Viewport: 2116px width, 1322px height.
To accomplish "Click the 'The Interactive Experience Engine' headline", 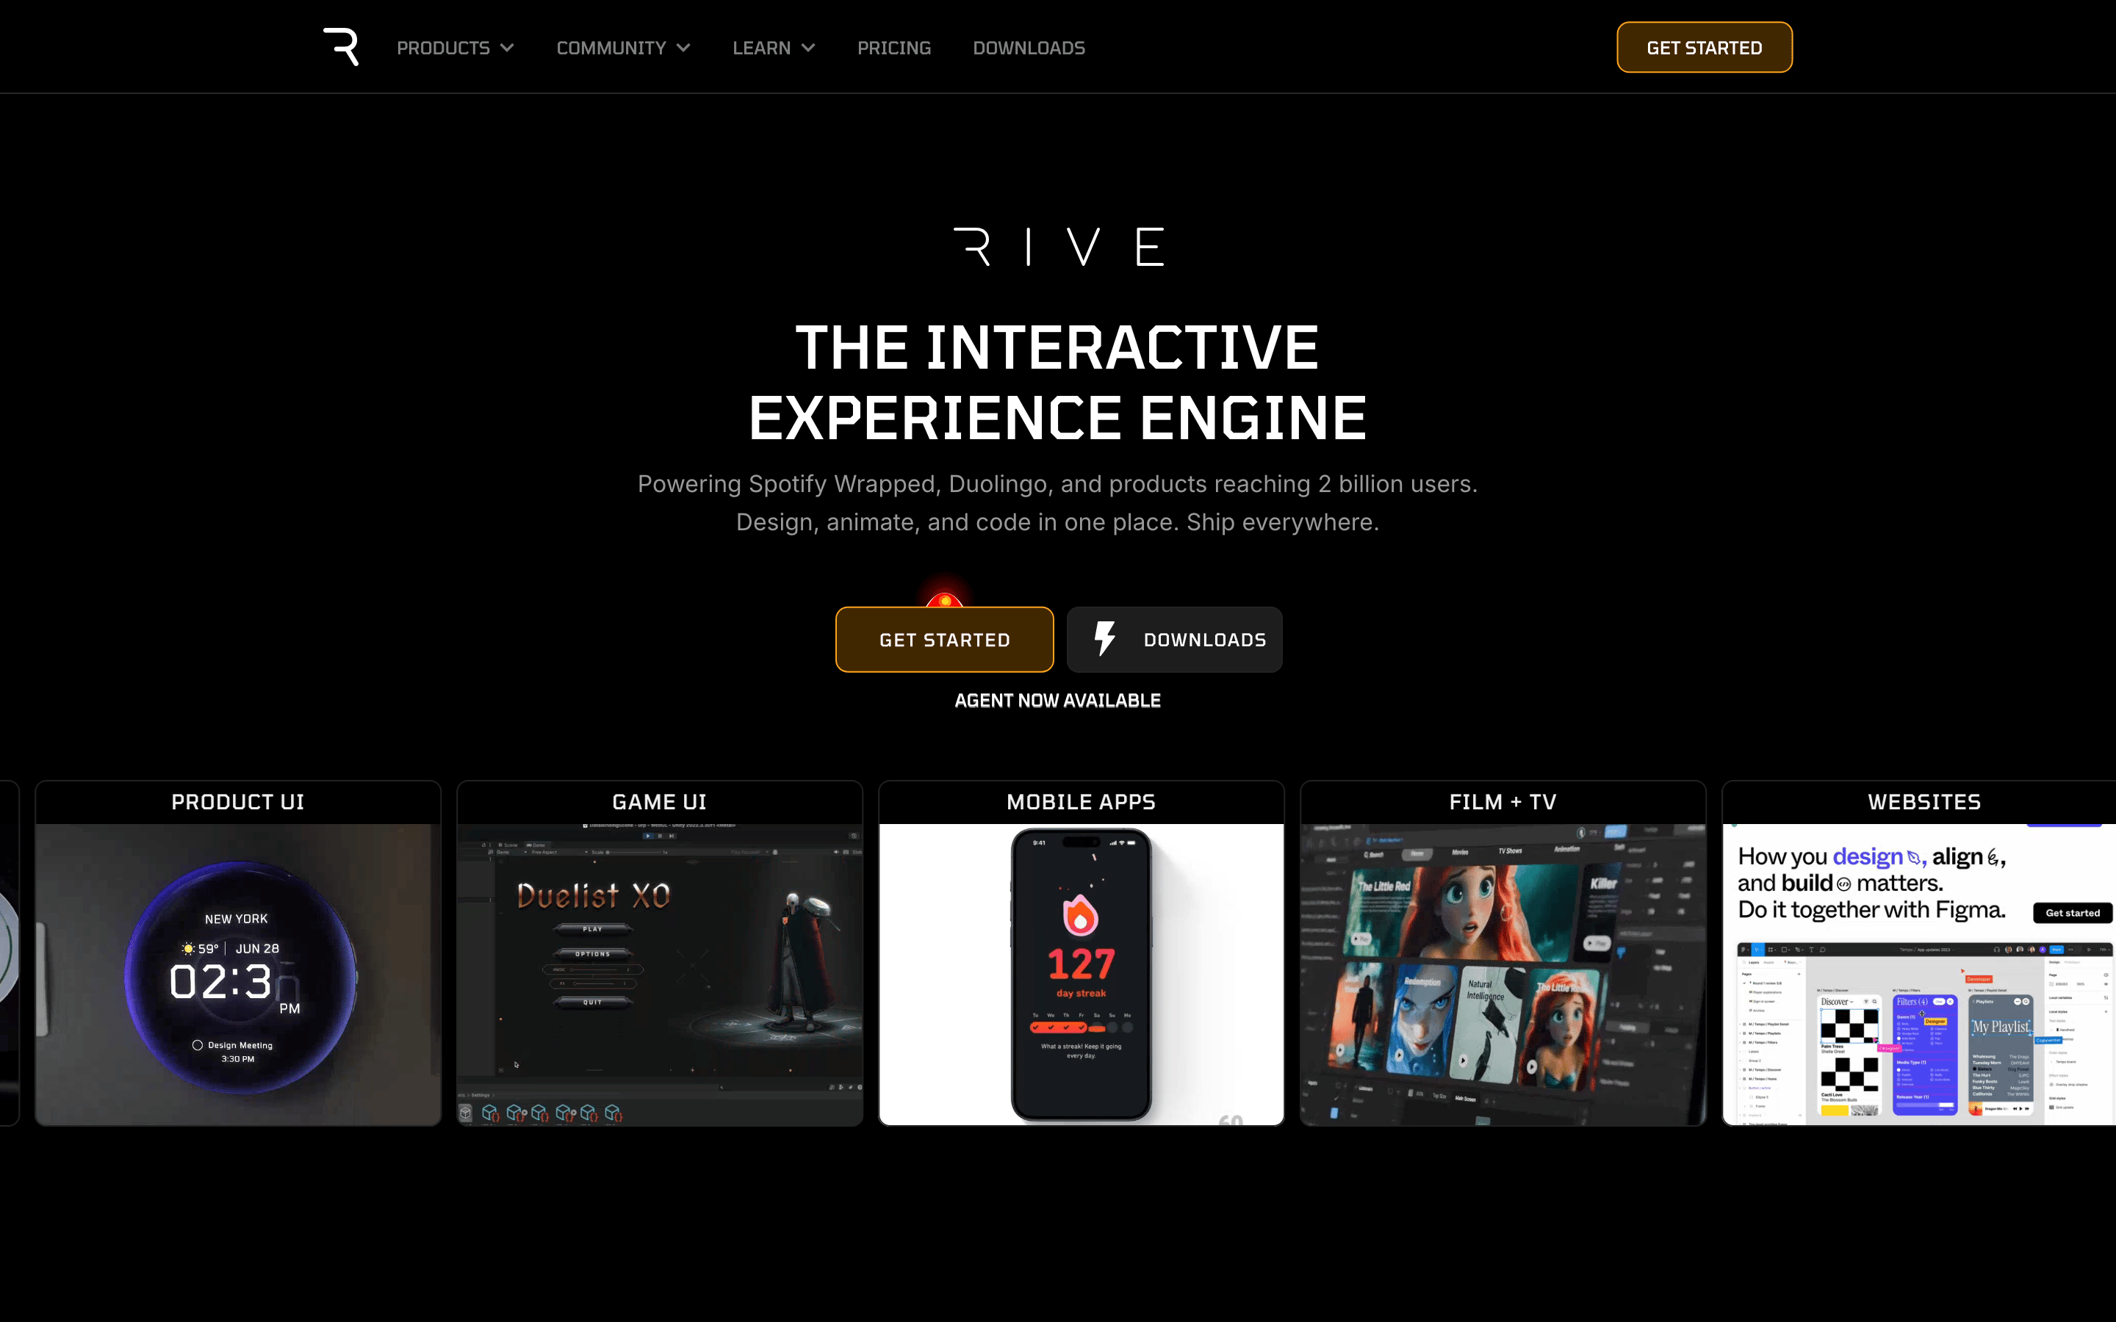I will pos(1058,382).
